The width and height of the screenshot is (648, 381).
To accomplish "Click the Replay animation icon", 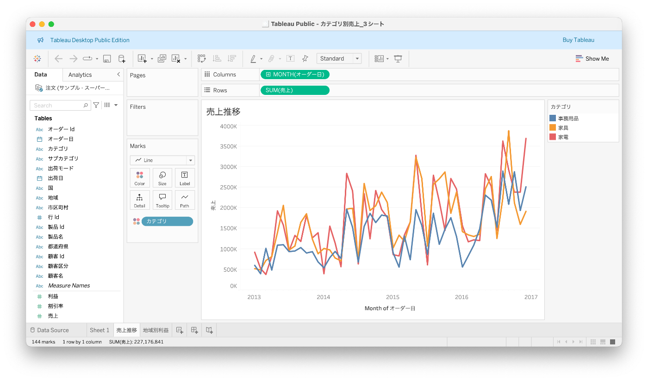I will [87, 59].
